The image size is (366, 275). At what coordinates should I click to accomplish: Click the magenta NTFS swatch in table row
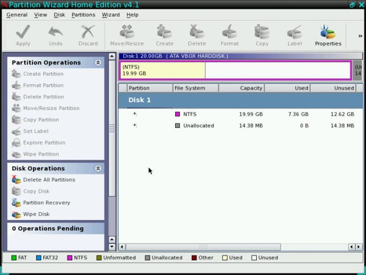[177, 114]
